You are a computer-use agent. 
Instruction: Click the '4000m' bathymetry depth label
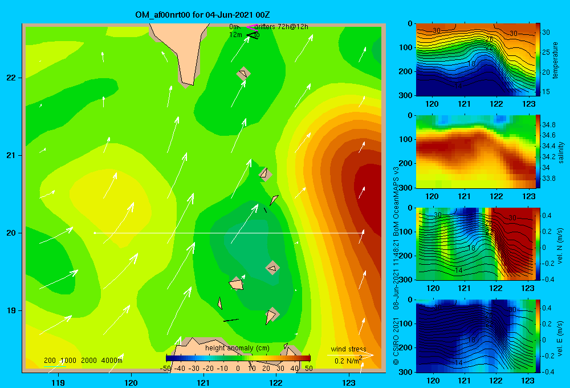click(x=112, y=361)
